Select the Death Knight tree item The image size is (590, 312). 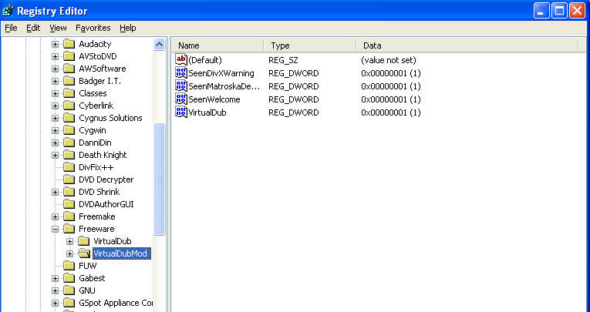click(103, 155)
